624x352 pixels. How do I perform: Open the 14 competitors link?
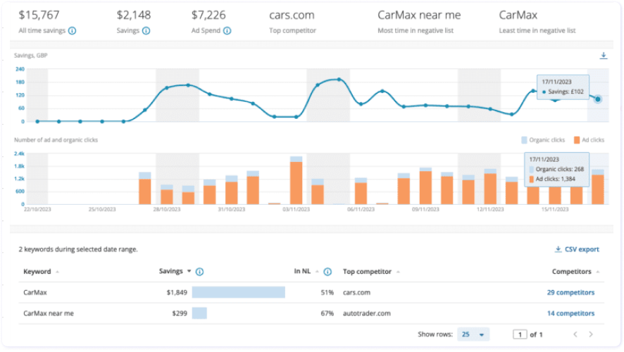click(570, 313)
